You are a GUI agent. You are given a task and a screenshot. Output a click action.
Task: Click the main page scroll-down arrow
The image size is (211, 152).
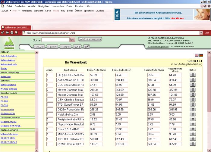(209, 150)
